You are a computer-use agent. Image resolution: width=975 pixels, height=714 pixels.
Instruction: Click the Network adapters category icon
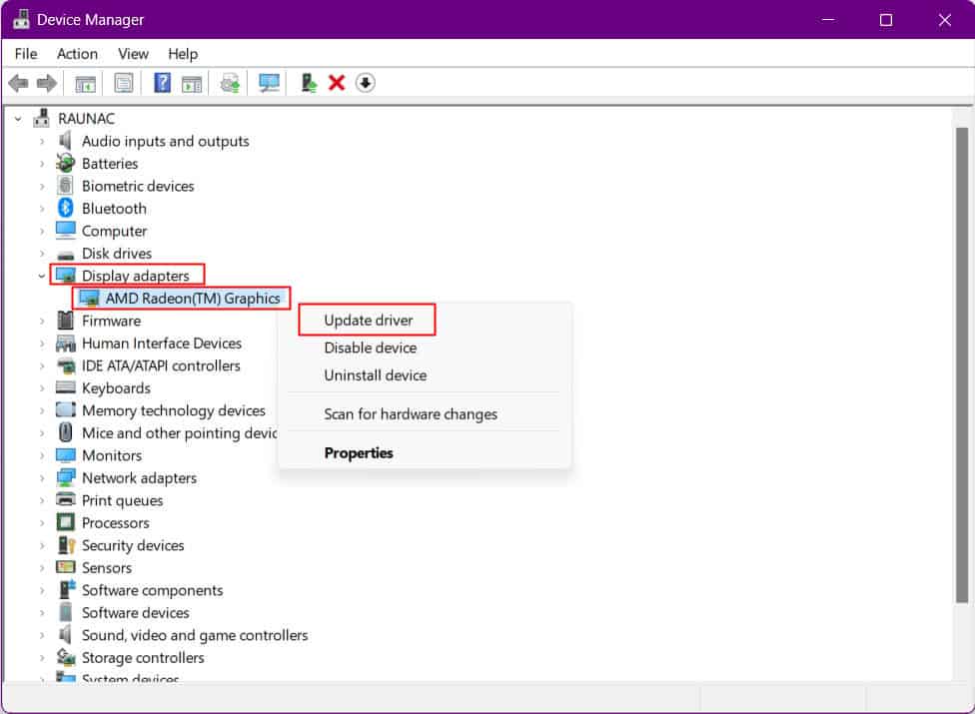pyautogui.click(x=65, y=477)
